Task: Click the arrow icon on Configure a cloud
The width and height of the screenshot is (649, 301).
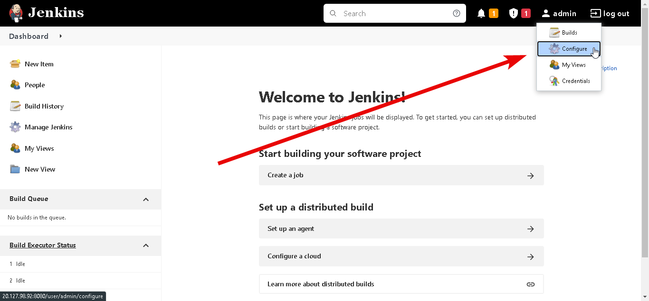Action: [531, 256]
